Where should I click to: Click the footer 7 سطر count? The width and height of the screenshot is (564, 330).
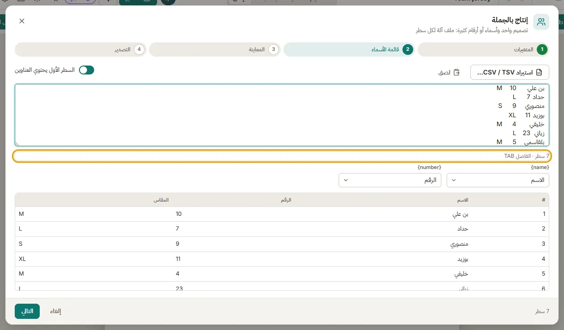[542, 311]
